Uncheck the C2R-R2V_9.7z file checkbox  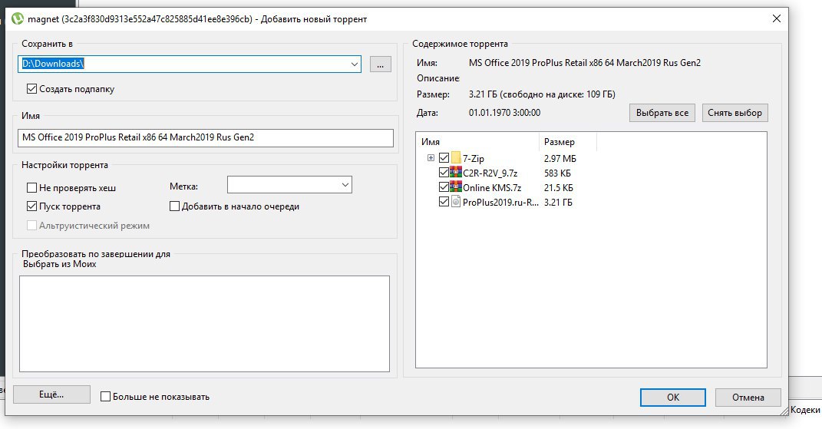[x=444, y=173]
